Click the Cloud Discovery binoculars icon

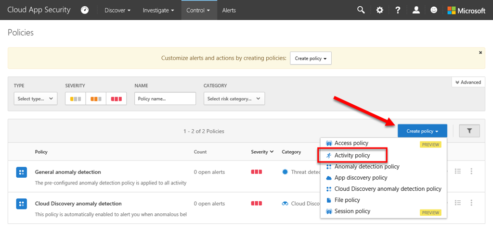[285, 204]
